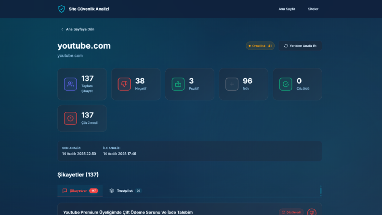The width and height of the screenshot is (382, 215).
Task: Click the Çözülmedi status tag on complaint
Action: pos(291,212)
